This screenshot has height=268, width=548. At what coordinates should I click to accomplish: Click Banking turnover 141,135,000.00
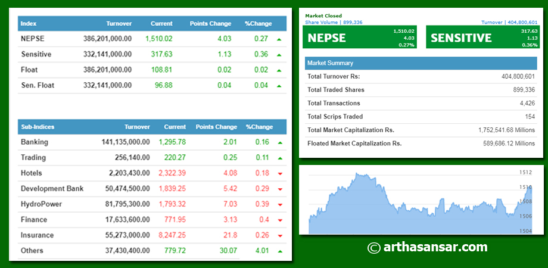[126, 142]
